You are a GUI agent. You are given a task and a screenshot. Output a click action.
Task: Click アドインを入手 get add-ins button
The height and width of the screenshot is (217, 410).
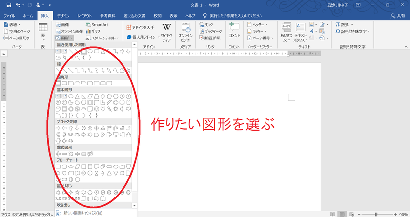click(141, 27)
